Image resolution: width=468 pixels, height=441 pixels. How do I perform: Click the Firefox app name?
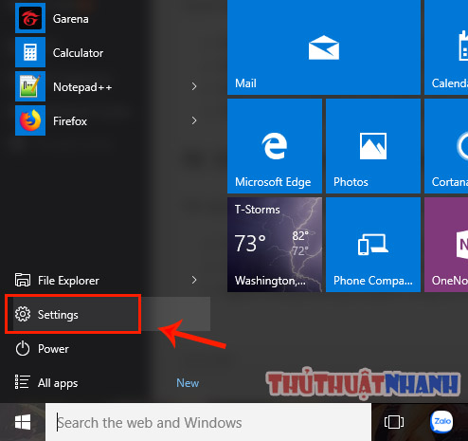click(x=70, y=121)
